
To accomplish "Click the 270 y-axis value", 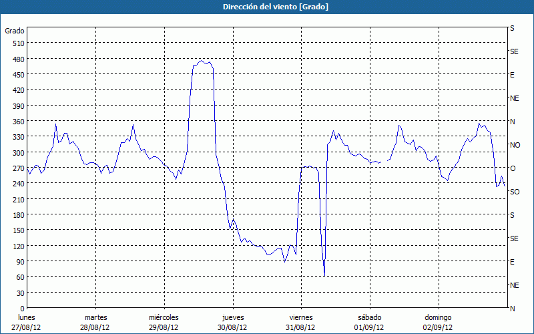I will (19, 168).
